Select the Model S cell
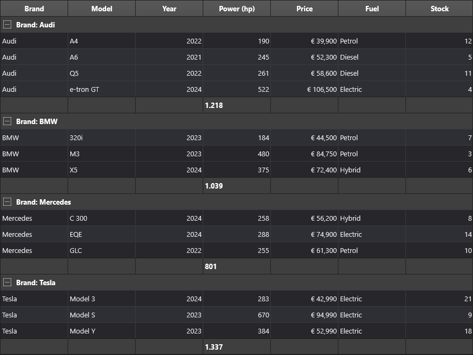 tap(102, 315)
